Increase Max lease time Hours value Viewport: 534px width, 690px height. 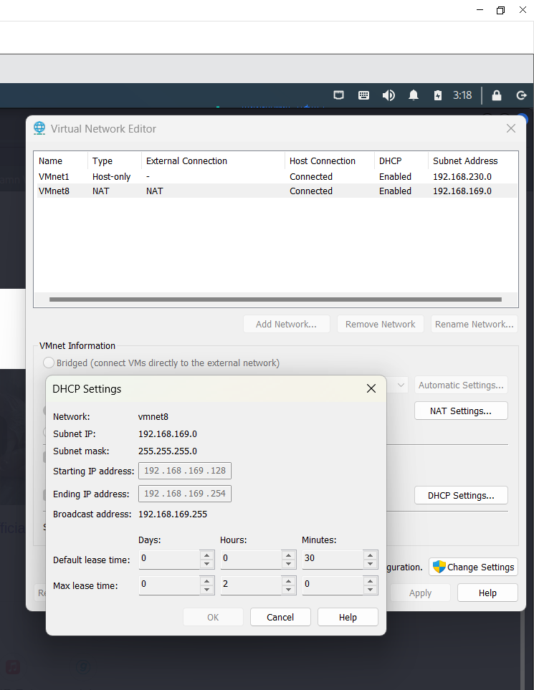288,581
